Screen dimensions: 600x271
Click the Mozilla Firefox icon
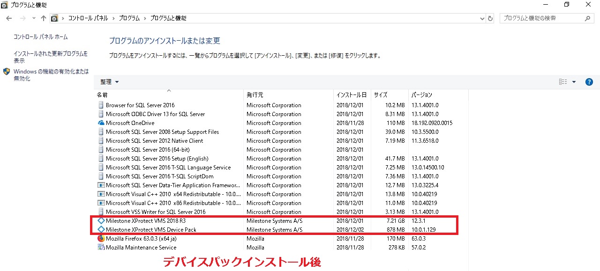point(101,239)
